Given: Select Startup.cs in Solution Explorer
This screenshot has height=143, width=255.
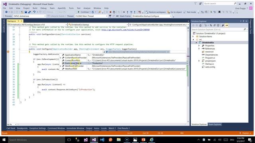Looking at the screenshot, I should pyautogui.click(x=210, y=64).
